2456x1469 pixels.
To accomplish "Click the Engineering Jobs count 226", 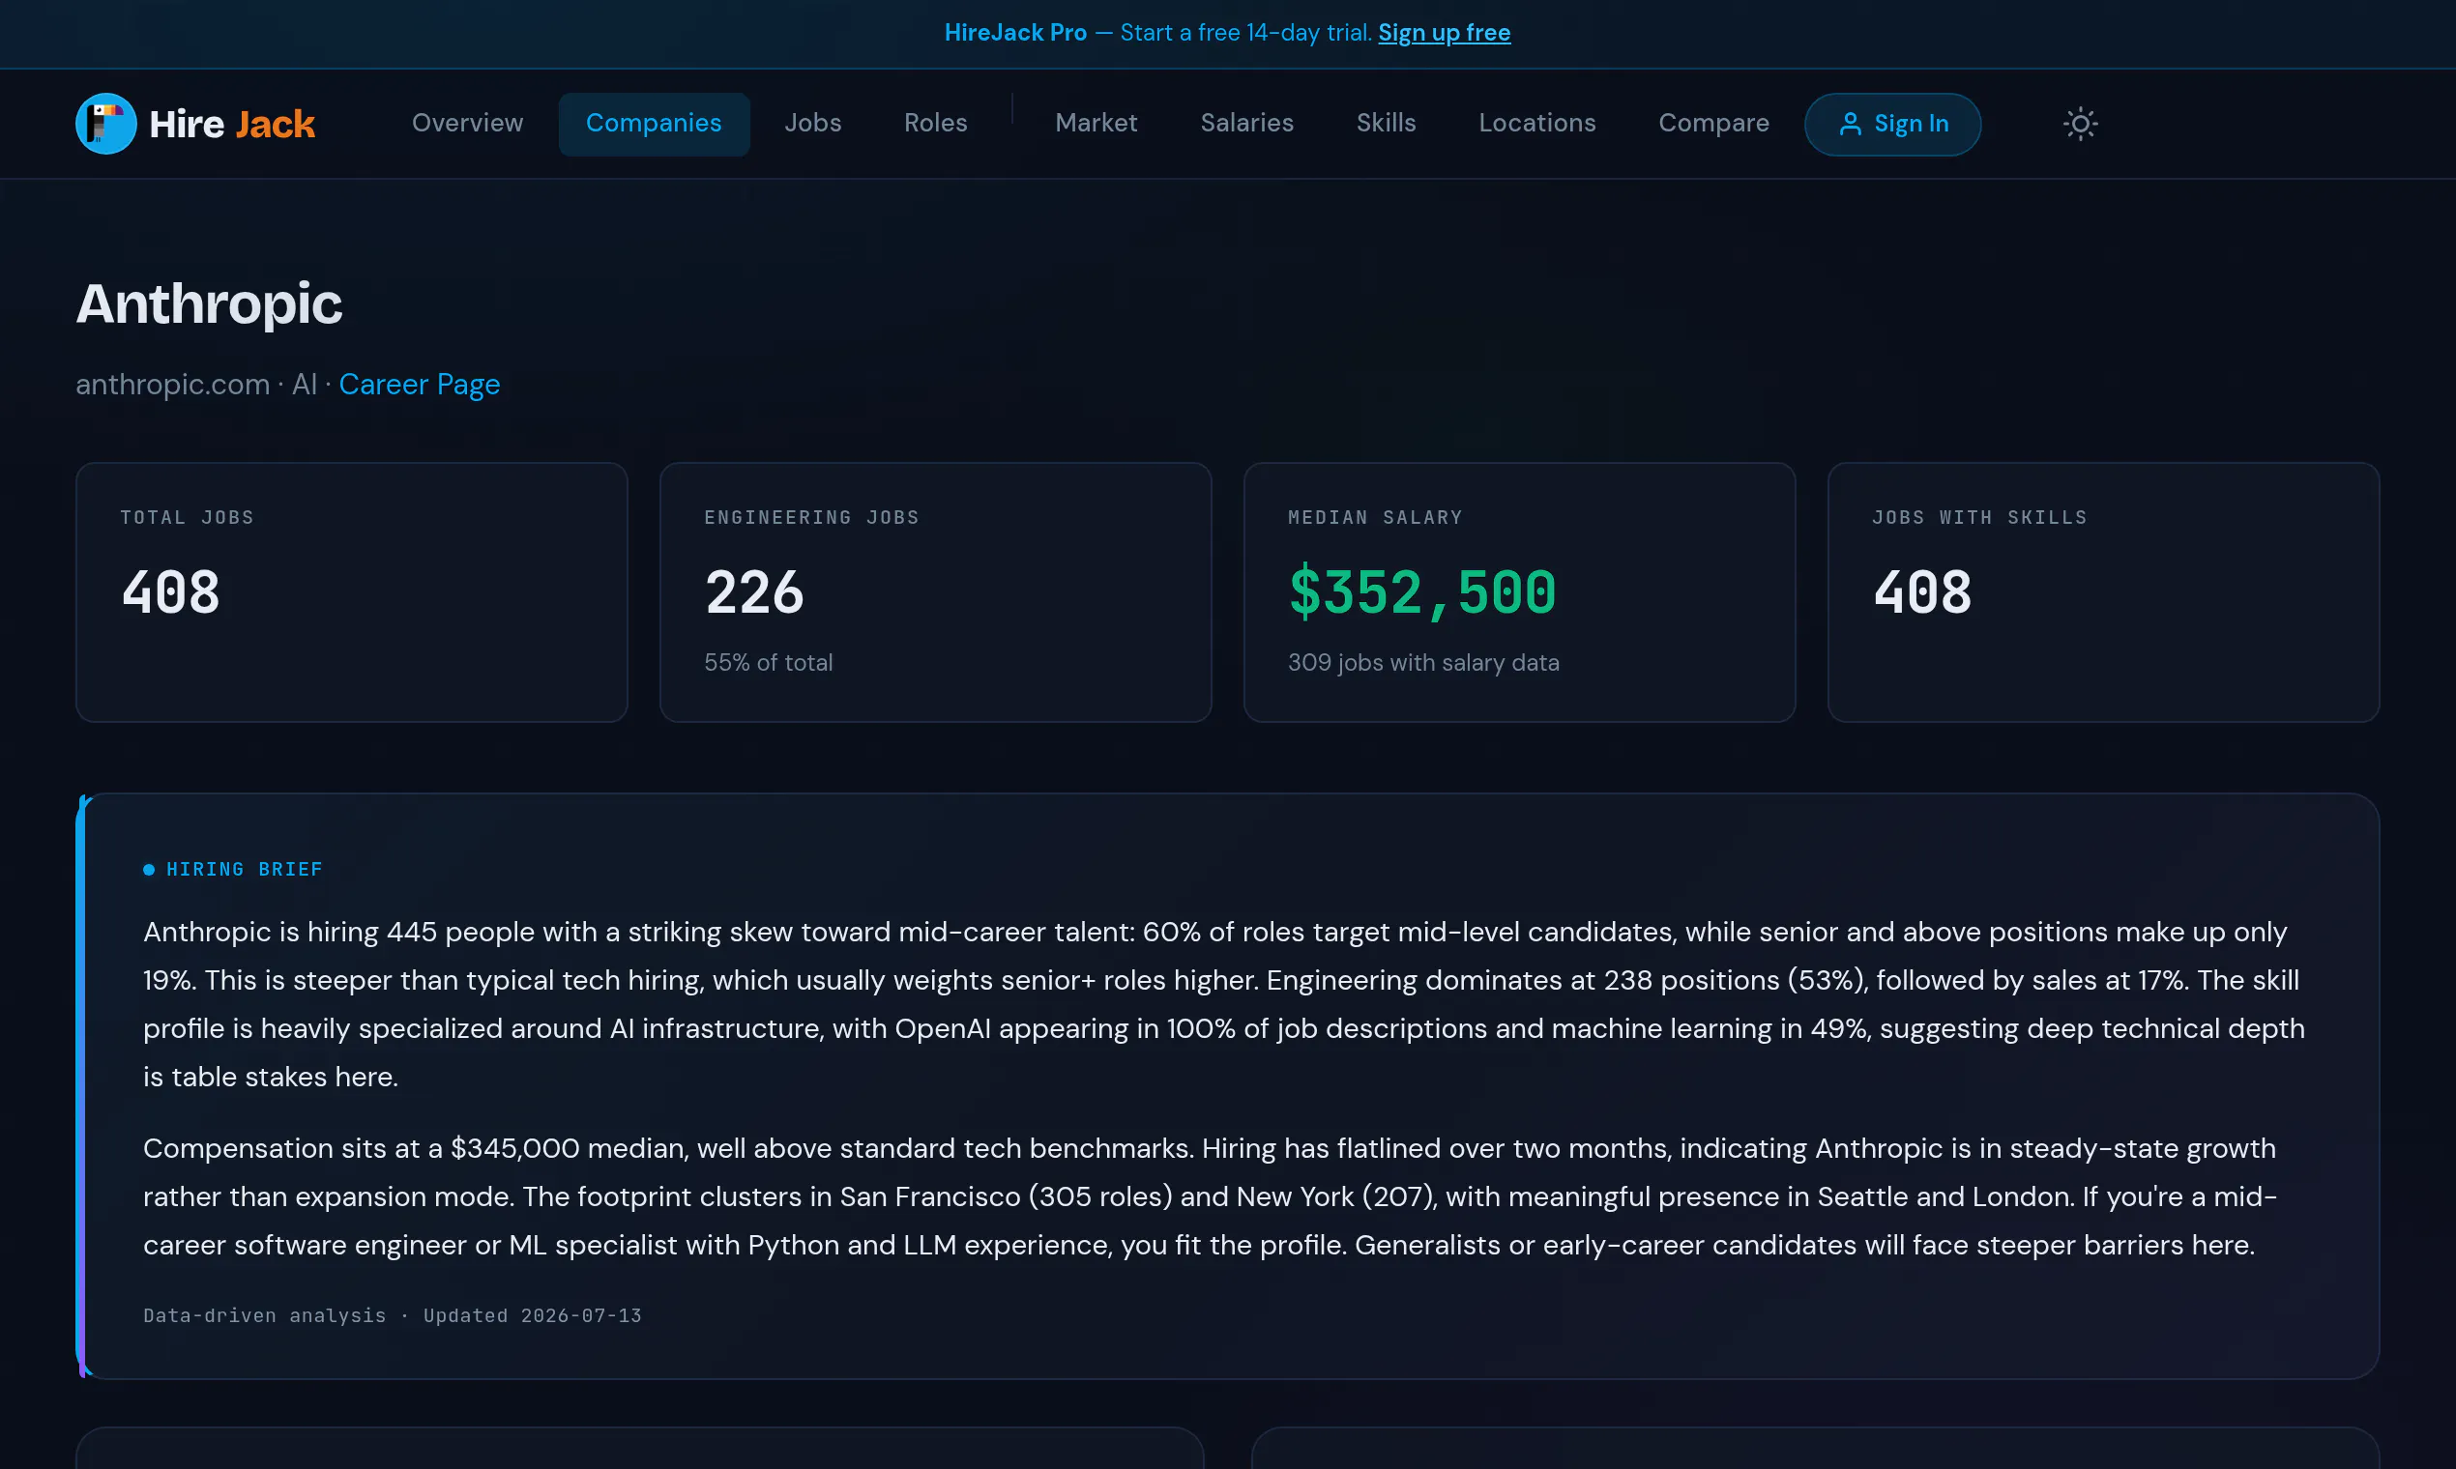I will click(753, 593).
